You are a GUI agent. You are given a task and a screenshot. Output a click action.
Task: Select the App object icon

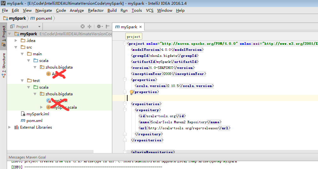tap(48, 74)
